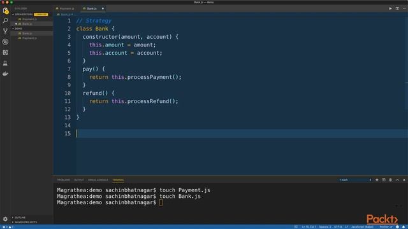Click the // Strategy comment line
Image resolution: width=408 pixels, height=229 pixels.
(94, 21)
